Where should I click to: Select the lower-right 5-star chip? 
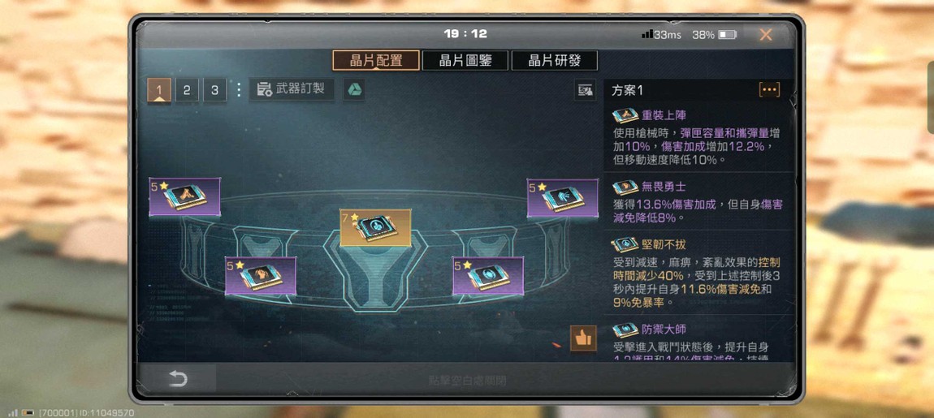tap(488, 276)
